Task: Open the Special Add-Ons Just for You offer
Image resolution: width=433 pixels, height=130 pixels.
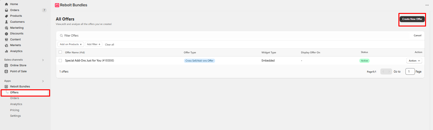Action: [89, 61]
